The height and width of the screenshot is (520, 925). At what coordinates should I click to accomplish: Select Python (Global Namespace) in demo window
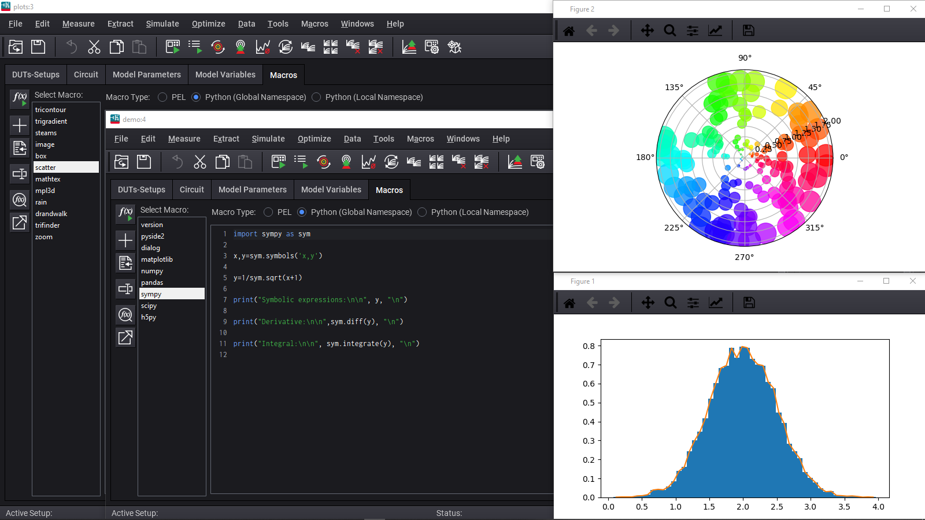pos(302,212)
